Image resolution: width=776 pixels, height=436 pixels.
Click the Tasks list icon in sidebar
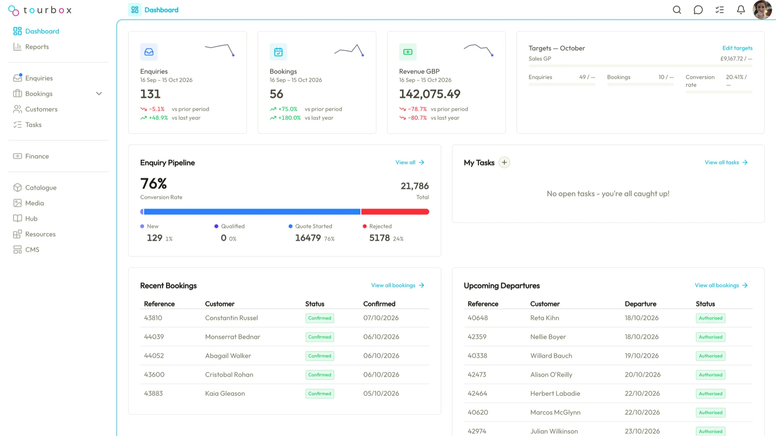coord(17,125)
